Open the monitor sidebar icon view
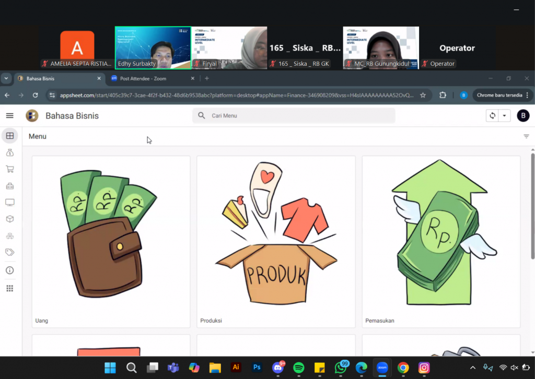Image resolution: width=535 pixels, height=379 pixels. pyautogui.click(x=9, y=203)
